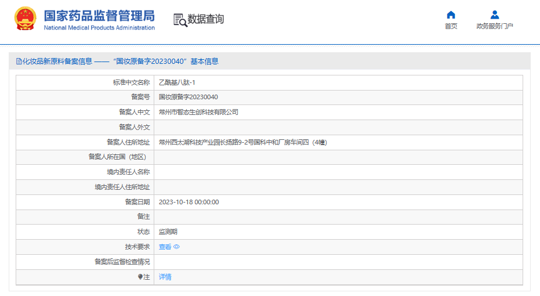Select ingredient name 乙酰基八肽-1

tap(177, 82)
